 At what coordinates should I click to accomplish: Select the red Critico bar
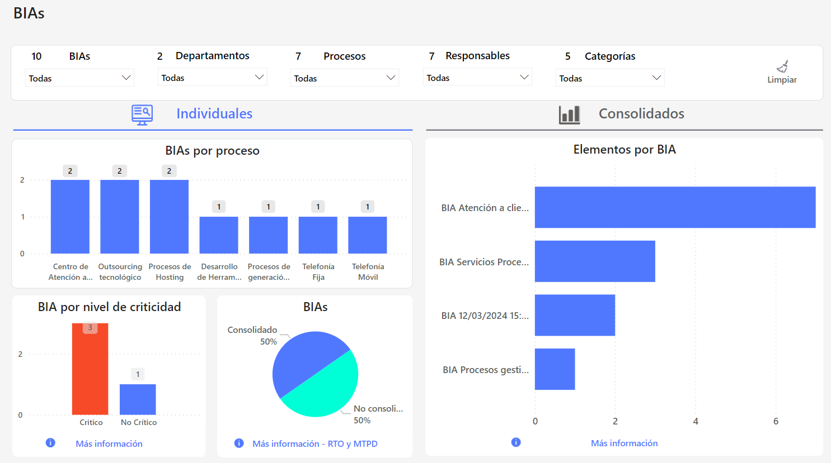pyautogui.click(x=90, y=371)
